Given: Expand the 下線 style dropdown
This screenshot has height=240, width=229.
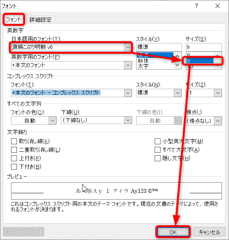Looking at the screenshot, I should point(128,120).
